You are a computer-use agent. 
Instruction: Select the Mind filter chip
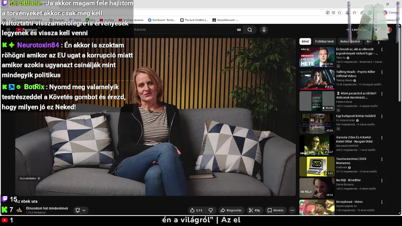pyautogui.click(x=305, y=41)
